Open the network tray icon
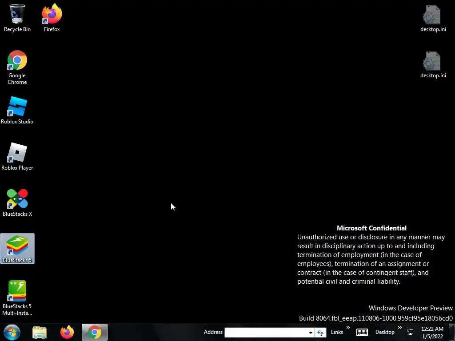This screenshot has width=455, height=341. 410,332
